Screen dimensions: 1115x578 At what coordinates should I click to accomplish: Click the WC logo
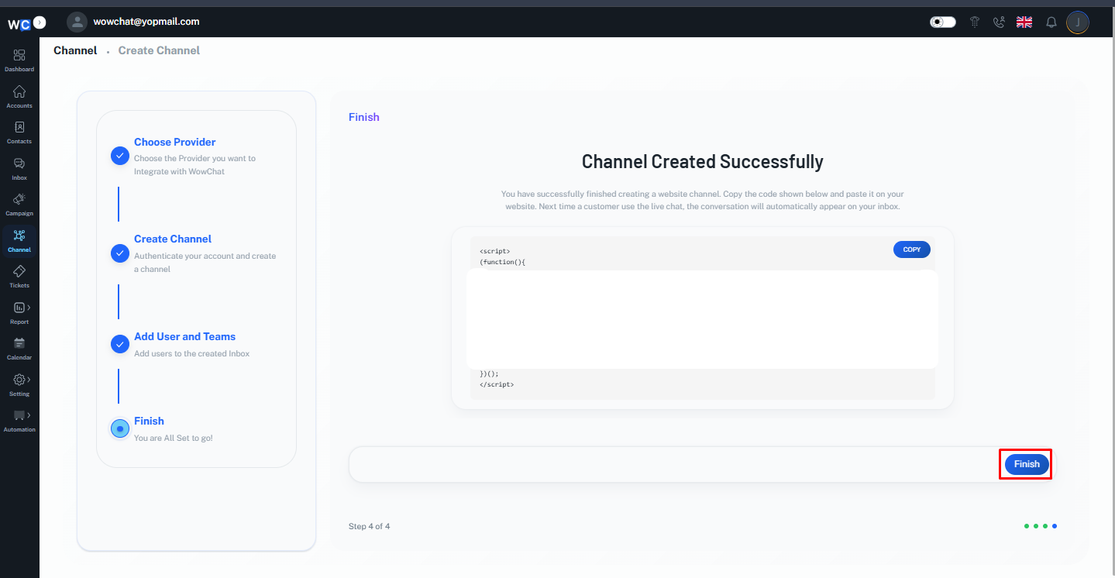coord(19,24)
